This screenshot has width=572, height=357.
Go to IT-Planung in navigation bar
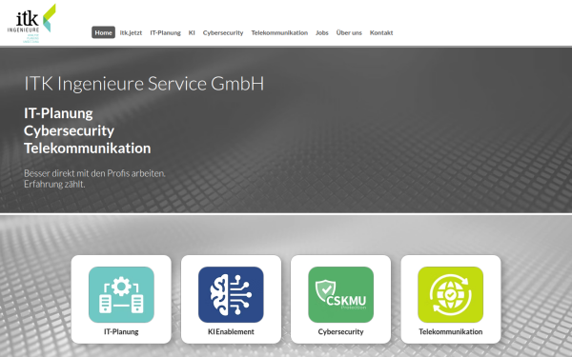[x=165, y=32]
